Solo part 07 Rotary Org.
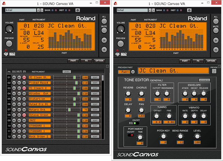 click(x=14, y=110)
